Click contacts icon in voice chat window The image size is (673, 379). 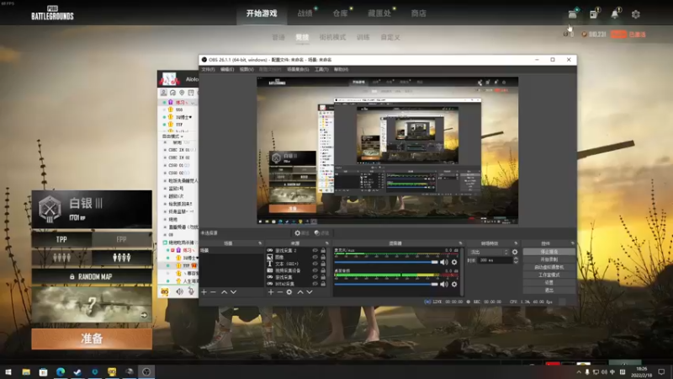tap(163, 93)
